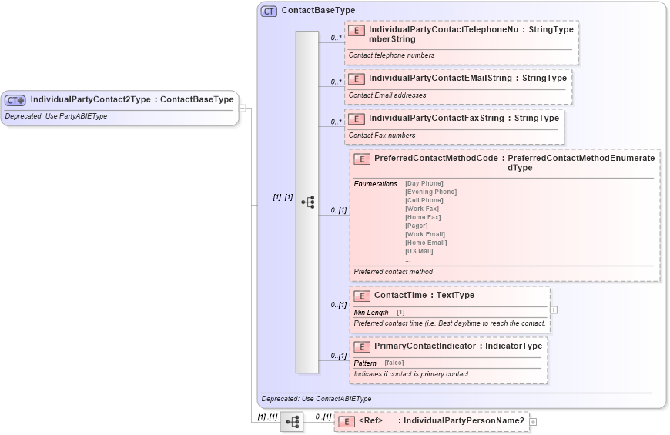Select the PrimaryContactIndicator element name

pyautogui.click(x=425, y=346)
